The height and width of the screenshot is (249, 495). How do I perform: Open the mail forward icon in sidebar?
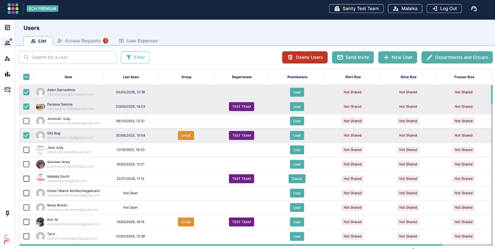point(7,90)
